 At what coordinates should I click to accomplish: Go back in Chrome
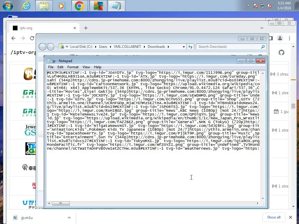pos(13,38)
